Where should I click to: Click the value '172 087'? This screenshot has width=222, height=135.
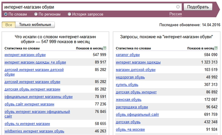coord(211,100)
